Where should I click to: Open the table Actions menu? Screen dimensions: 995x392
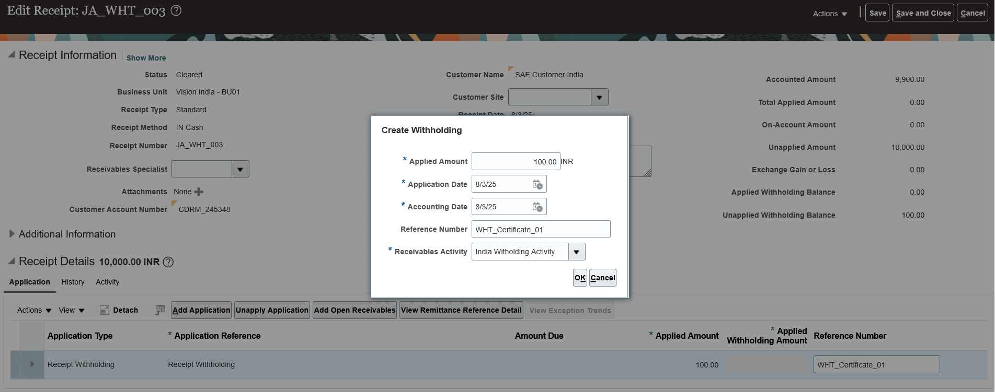(x=34, y=310)
